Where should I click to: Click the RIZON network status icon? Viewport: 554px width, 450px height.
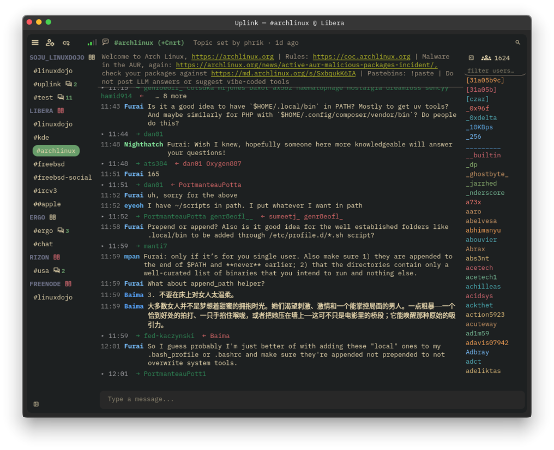click(x=57, y=257)
